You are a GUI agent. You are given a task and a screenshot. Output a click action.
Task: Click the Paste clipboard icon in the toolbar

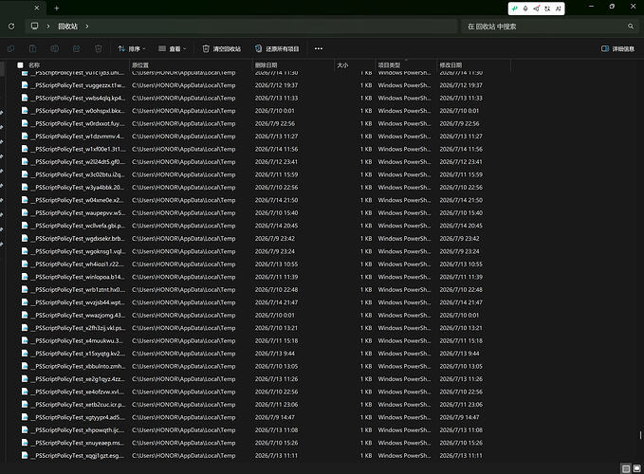[32, 49]
